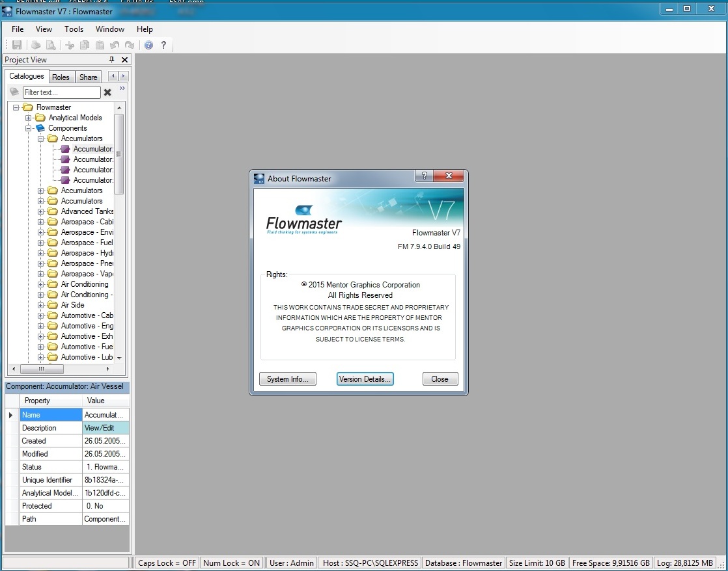
Task: Expand the Automotive - Exh folder
Action: coord(41,336)
